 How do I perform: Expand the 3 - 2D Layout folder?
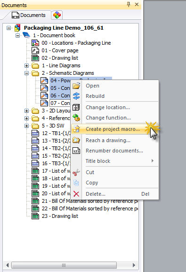click(x=26, y=111)
